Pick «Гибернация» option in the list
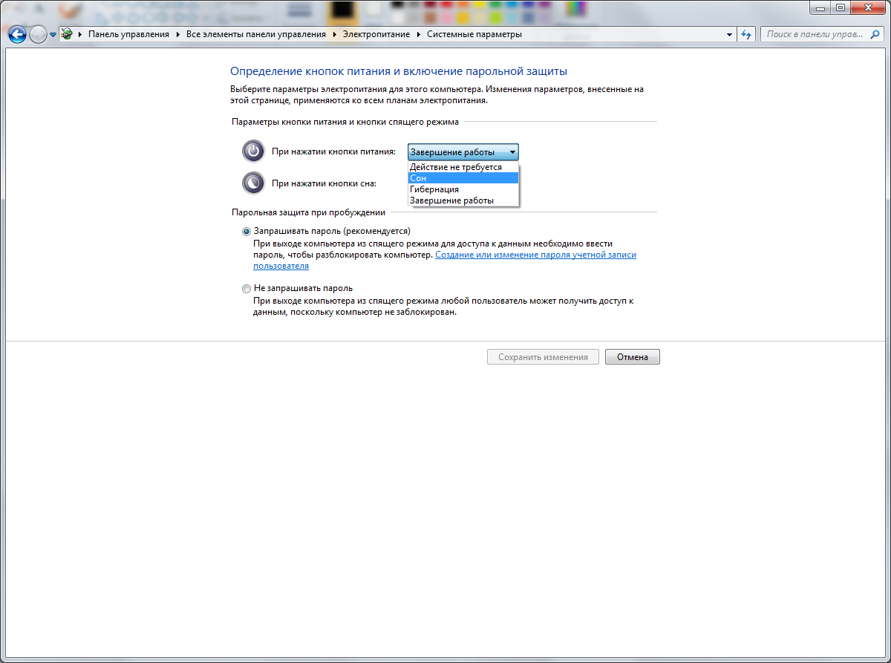Screen dimensions: 891x663 coord(463,189)
